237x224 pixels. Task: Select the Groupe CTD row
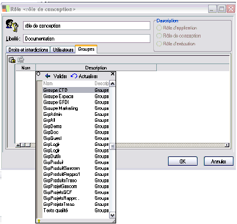76,90
